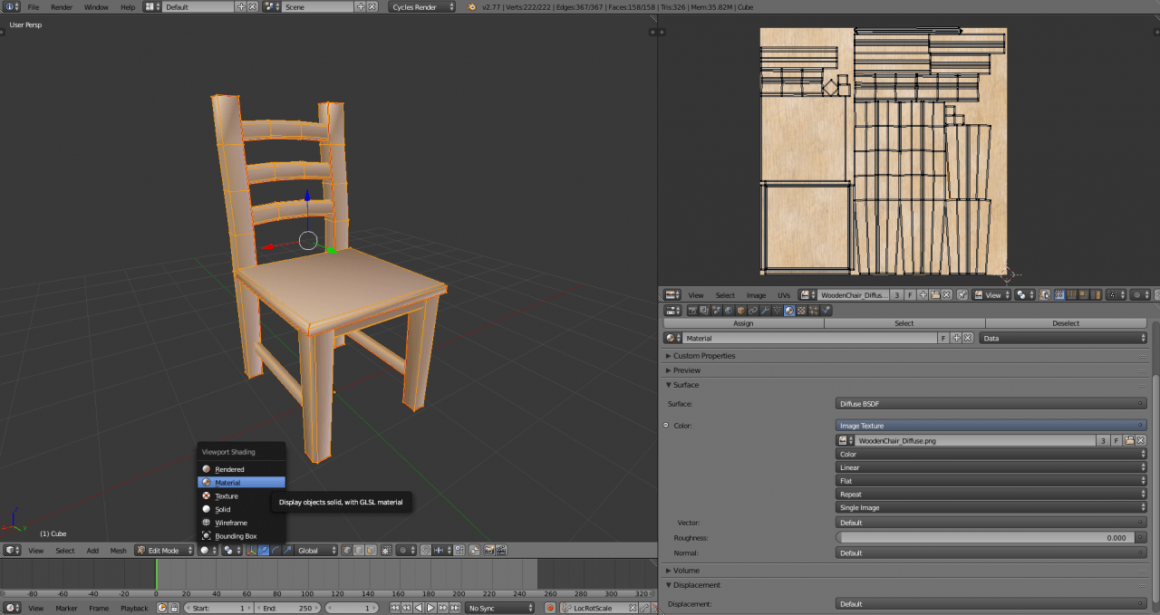The width and height of the screenshot is (1160, 615).
Task: Open the Object constraints chain-link tab
Action: click(754, 311)
